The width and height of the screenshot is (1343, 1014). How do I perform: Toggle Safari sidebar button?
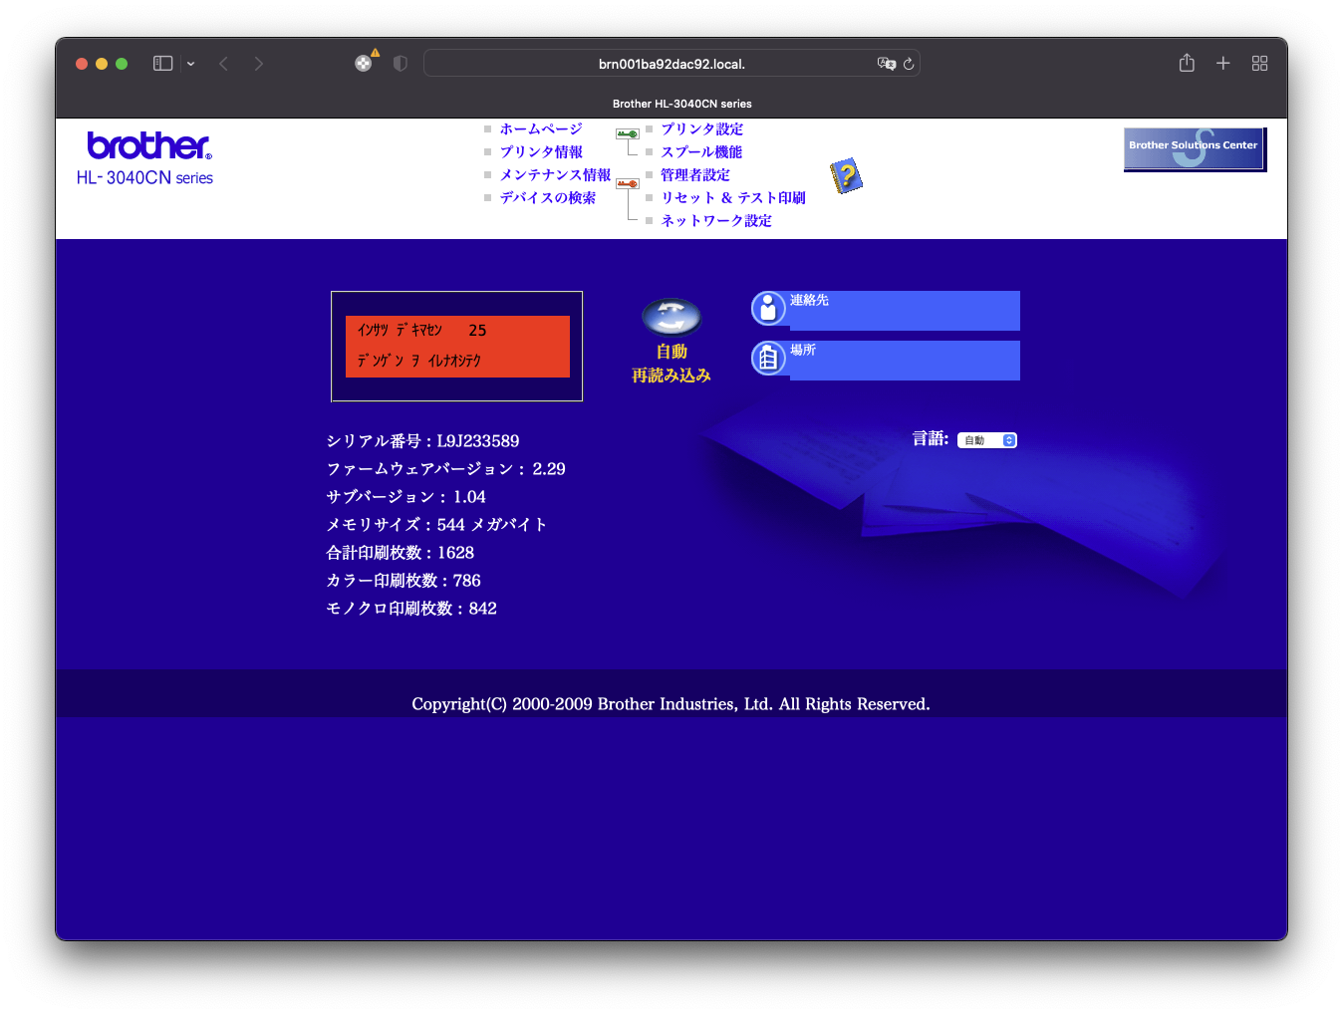click(x=163, y=64)
